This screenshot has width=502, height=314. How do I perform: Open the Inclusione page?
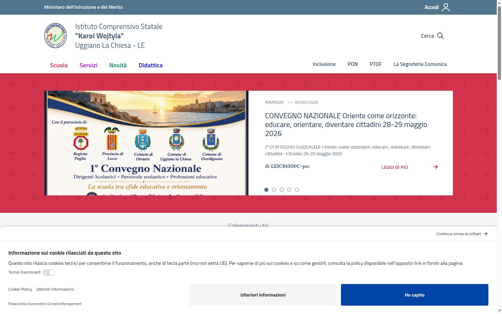(x=324, y=64)
